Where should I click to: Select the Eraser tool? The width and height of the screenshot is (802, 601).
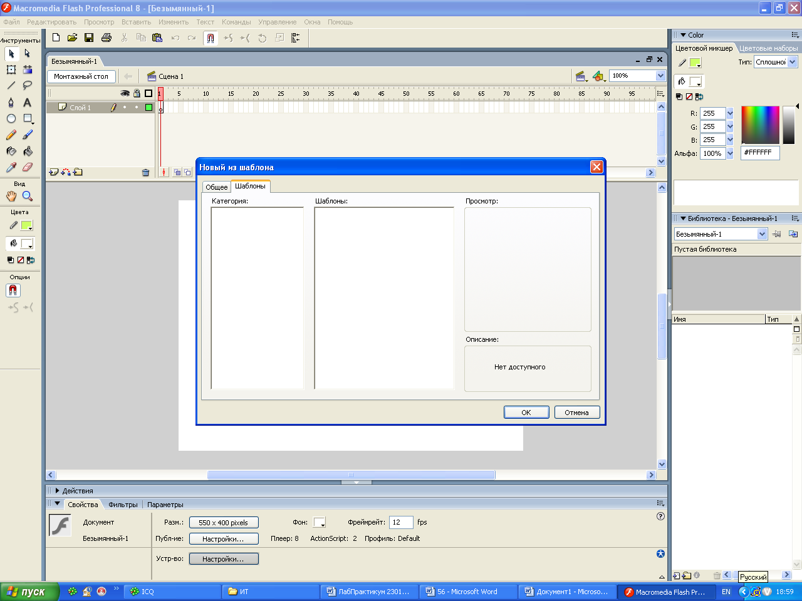[x=28, y=167]
